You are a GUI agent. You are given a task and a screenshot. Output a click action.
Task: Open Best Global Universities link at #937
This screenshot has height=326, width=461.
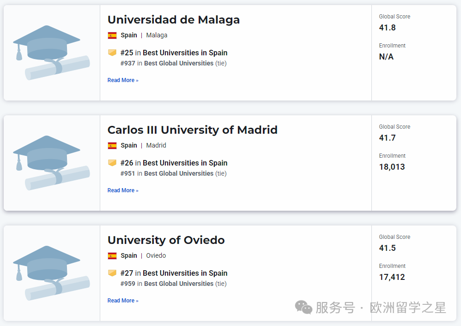point(179,64)
